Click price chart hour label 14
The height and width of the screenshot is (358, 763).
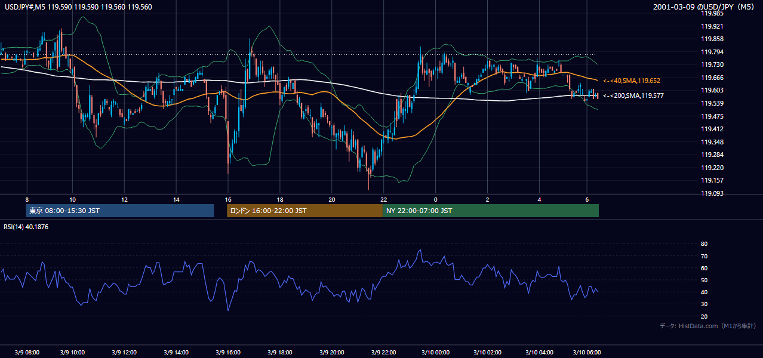click(176, 199)
